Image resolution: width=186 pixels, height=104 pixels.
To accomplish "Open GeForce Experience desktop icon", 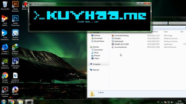I will click(5, 63).
